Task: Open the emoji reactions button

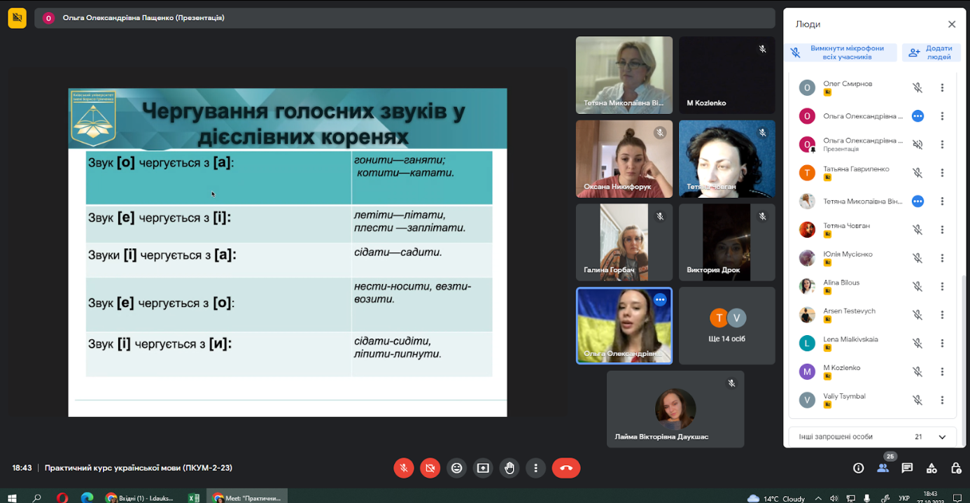Action: coord(456,468)
